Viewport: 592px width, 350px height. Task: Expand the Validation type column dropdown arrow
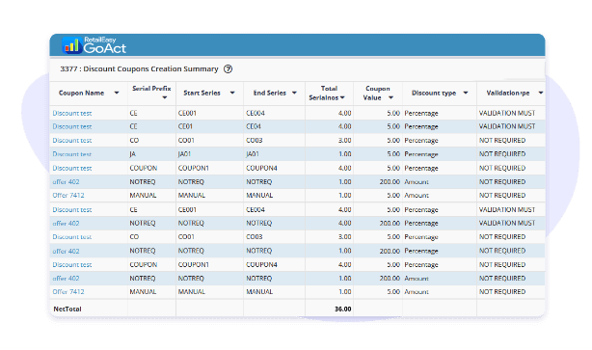click(x=541, y=93)
